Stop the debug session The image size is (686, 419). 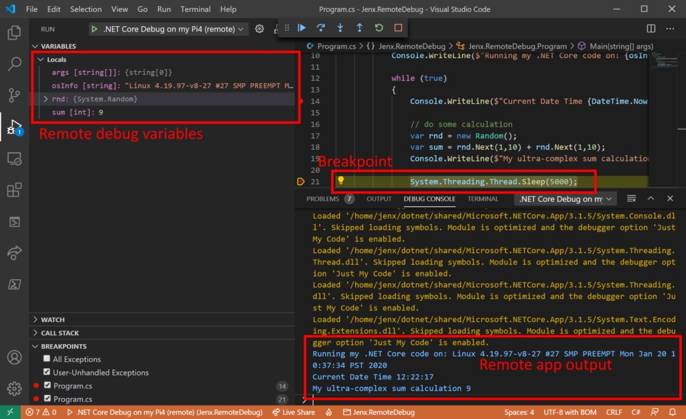coord(398,28)
